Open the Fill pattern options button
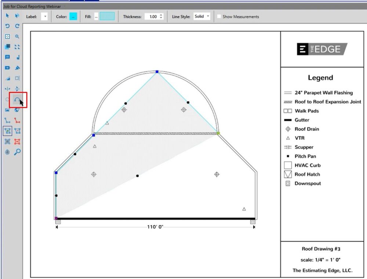 tap(96, 16)
